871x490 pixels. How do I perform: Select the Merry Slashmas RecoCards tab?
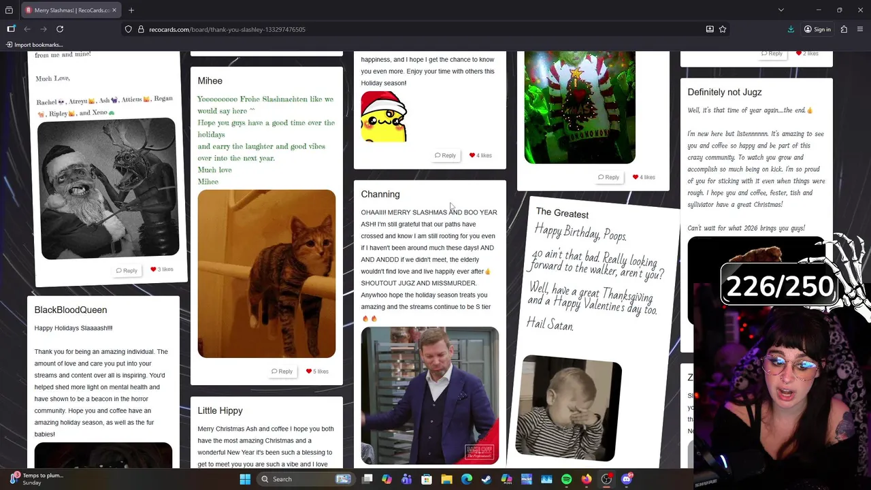tap(70, 10)
